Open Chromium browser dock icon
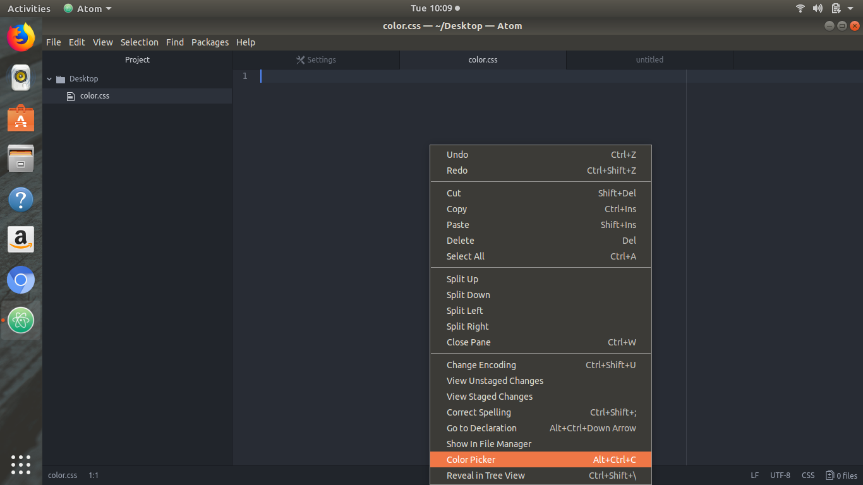 tap(21, 280)
